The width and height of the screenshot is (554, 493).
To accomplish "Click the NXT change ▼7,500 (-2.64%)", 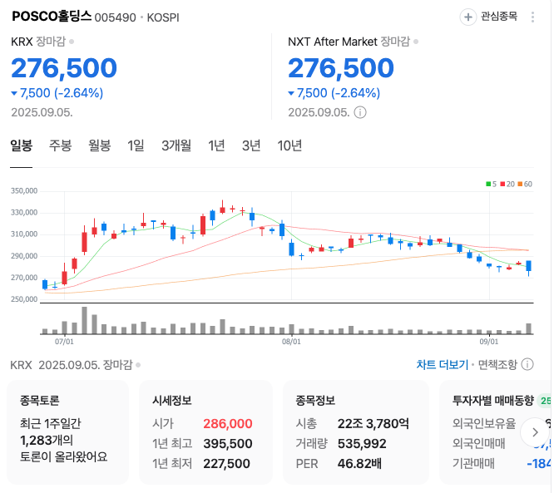I will click(334, 93).
